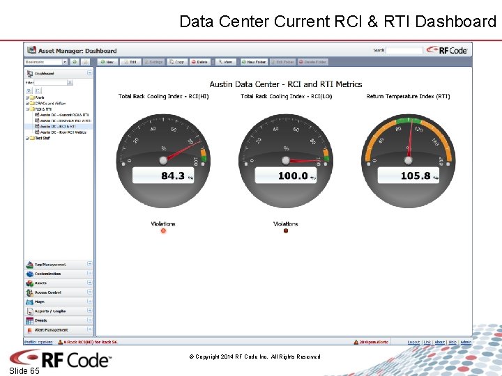Image resolution: width=502 pixels, height=376 pixels.
Task: Click the expand all tree icon
Action: [x=29, y=91]
